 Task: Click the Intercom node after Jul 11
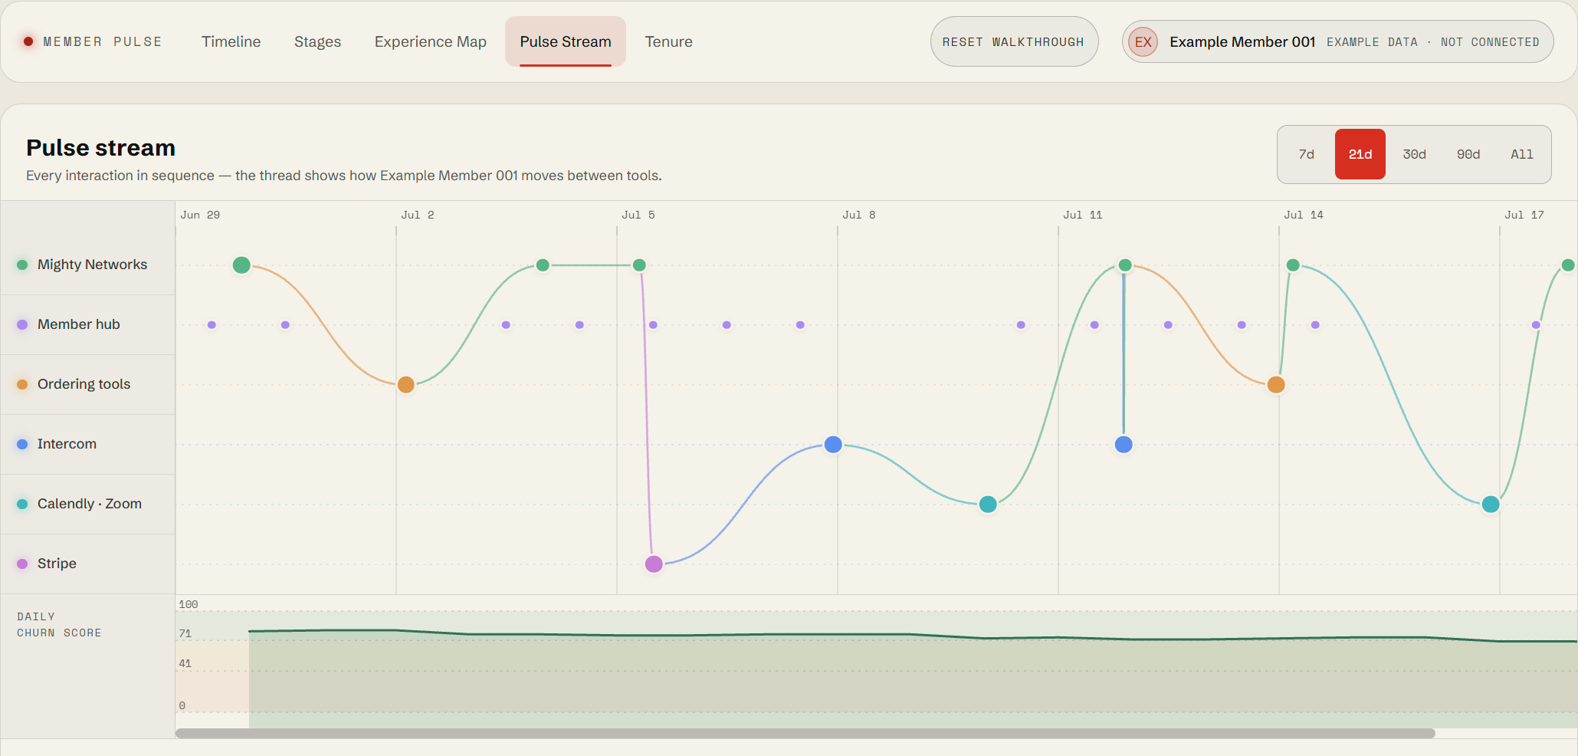tap(1124, 445)
